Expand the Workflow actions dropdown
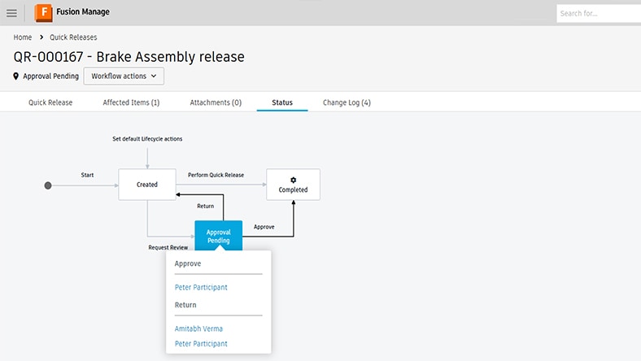 click(124, 76)
